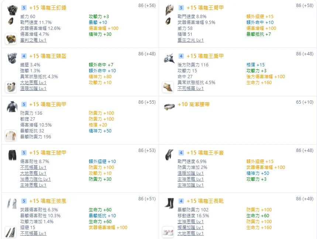Click the 嗚龍王胸甲 chest armor icon
This screenshot has width=317, height=239.
pyautogui.click(x=12, y=107)
